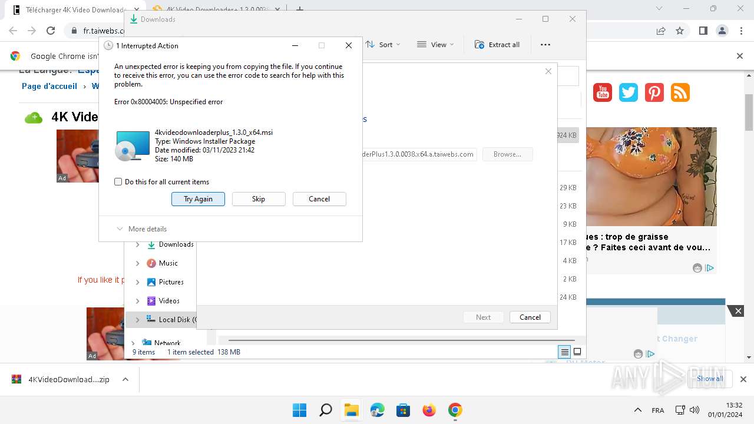Viewport: 754px width, 424px height.
Task: Click the Pinterest social icon
Action: point(654,92)
